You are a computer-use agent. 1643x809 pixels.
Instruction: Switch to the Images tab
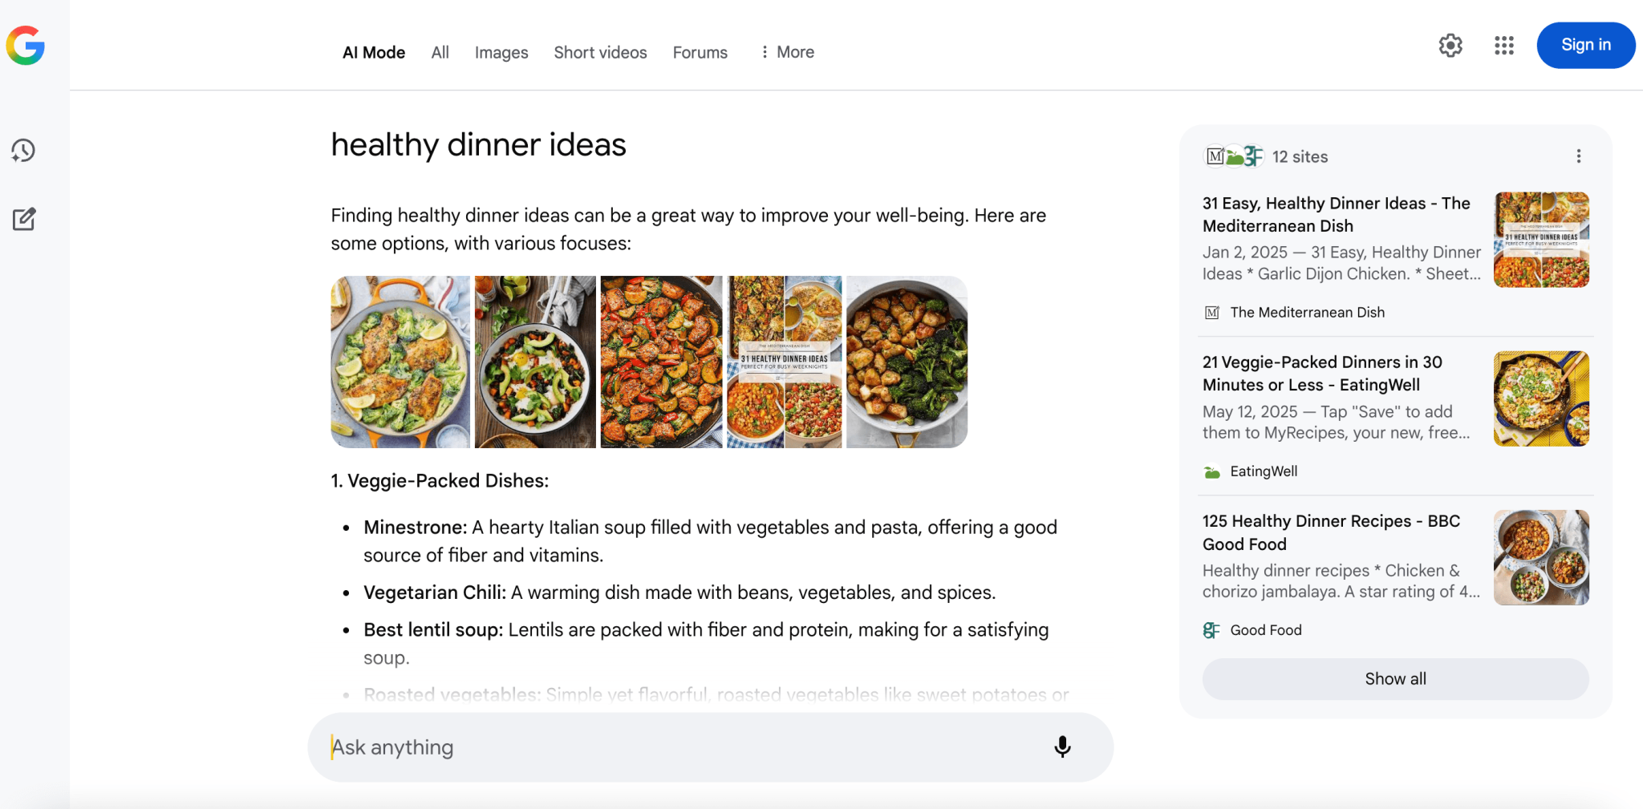click(x=501, y=53)
